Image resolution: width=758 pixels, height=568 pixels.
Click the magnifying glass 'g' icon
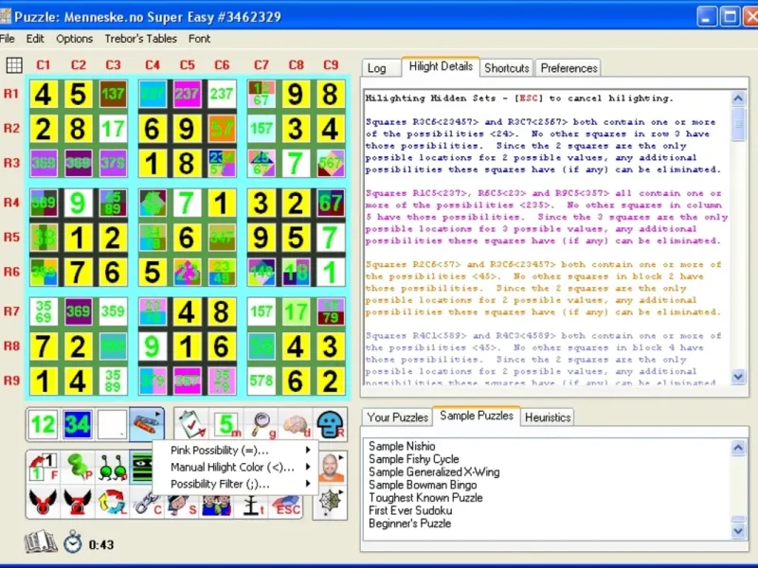262,425
